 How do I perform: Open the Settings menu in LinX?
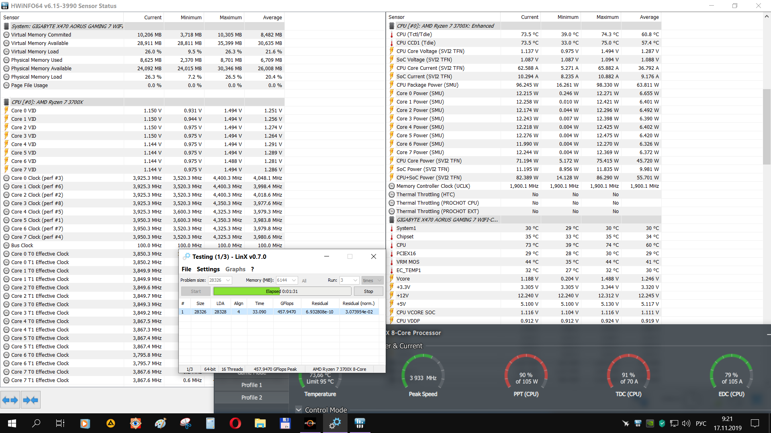pyautogui.click(x=208, y=269)
